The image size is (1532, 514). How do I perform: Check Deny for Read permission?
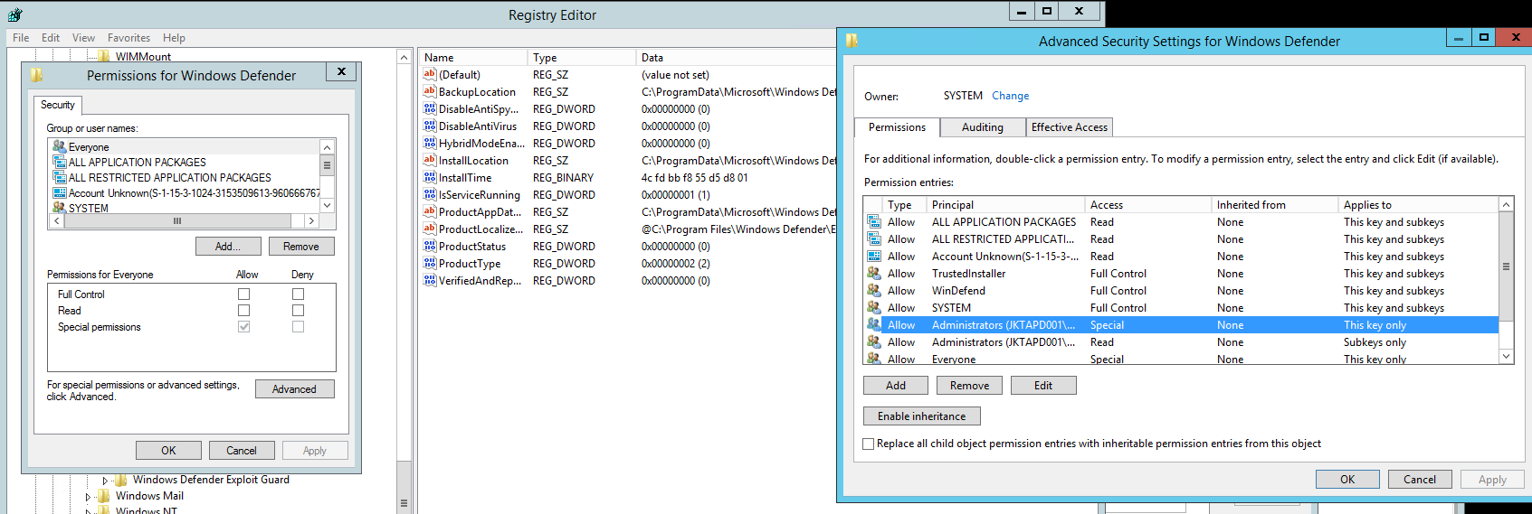point(298,311)
